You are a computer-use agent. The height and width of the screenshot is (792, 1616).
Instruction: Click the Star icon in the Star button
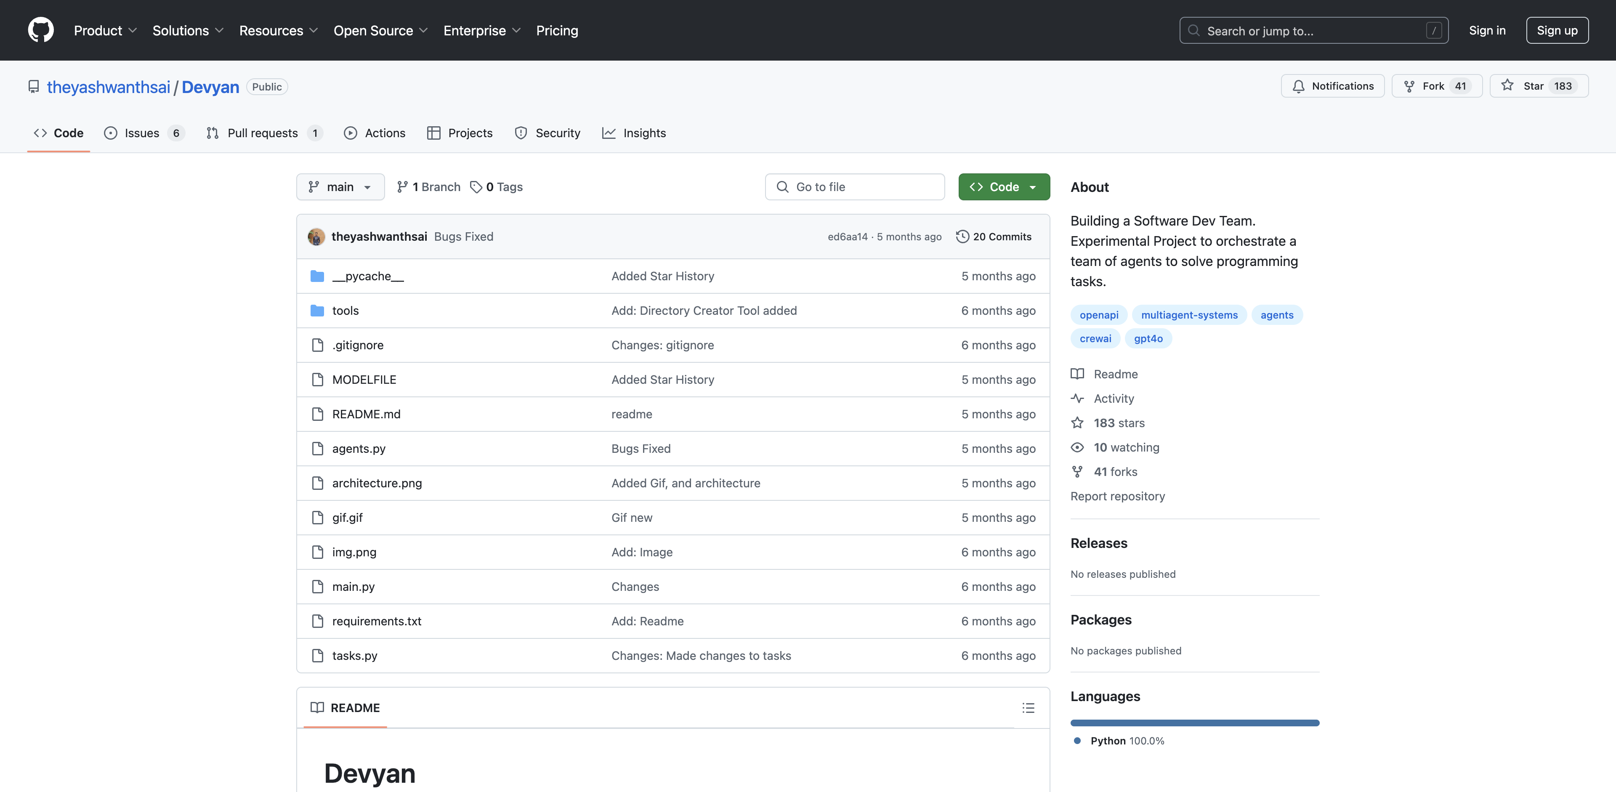point(1507,85)
